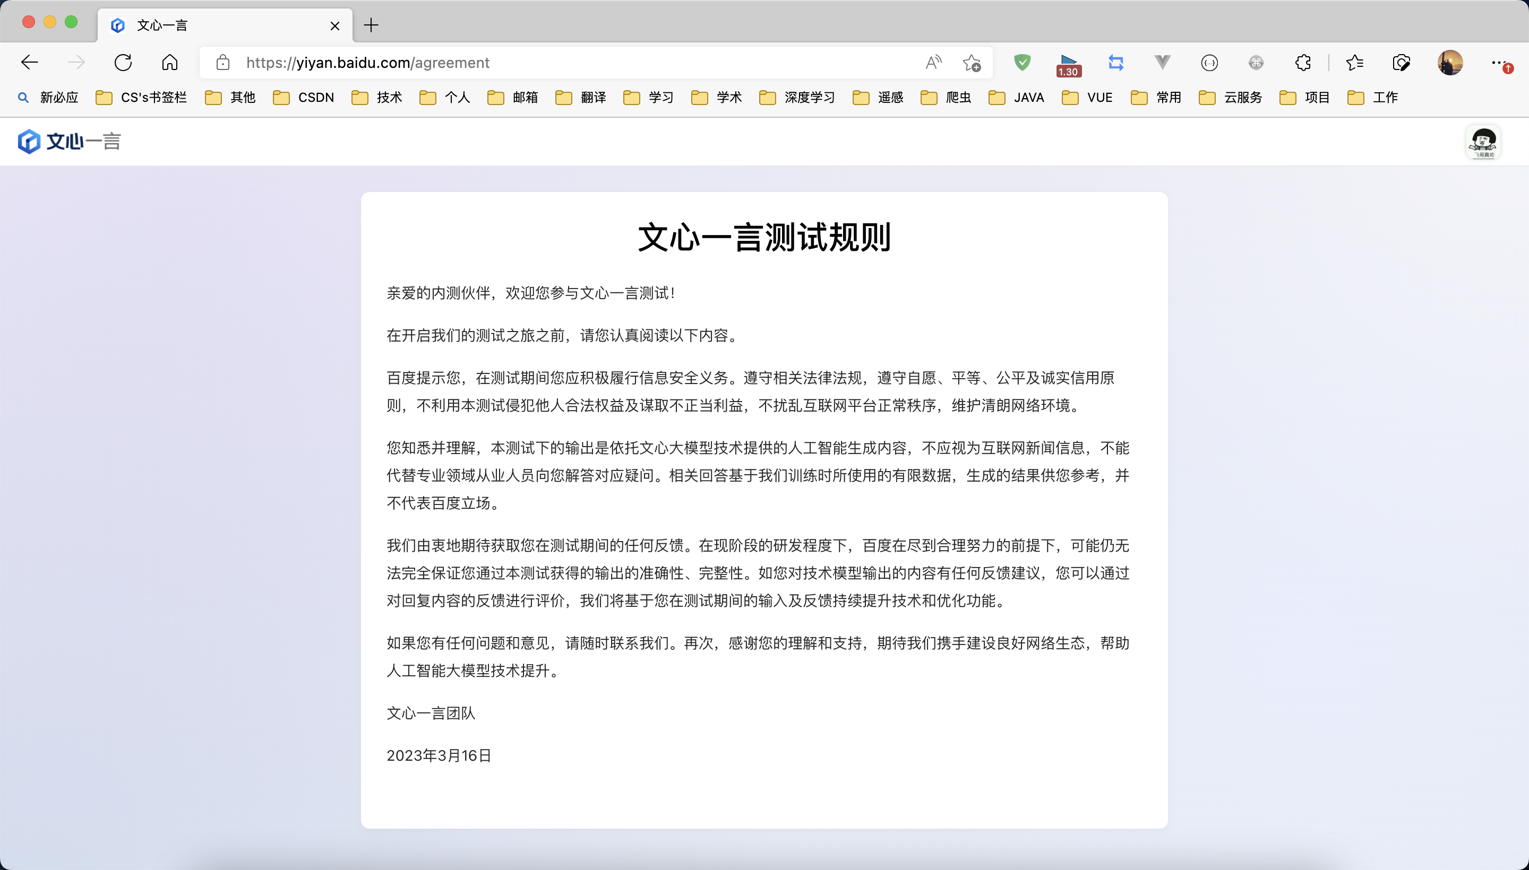Screen dimensions: 1529x870
Task: Add this page to favorites
Action: tap(972, 62)
